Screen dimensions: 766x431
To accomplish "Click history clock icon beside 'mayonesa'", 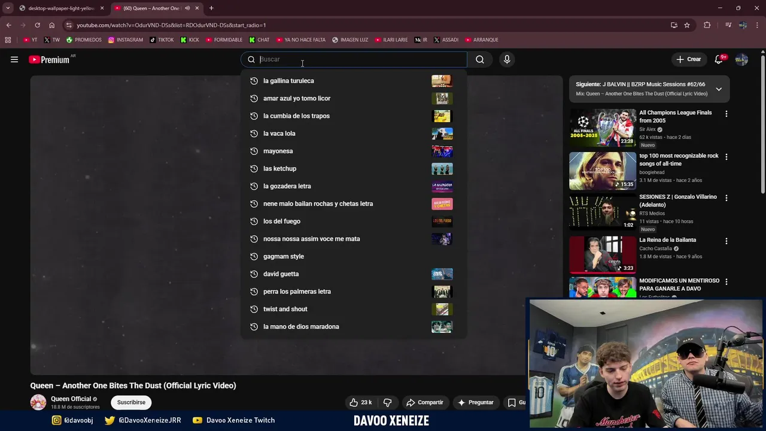I will tap(254, 151).
